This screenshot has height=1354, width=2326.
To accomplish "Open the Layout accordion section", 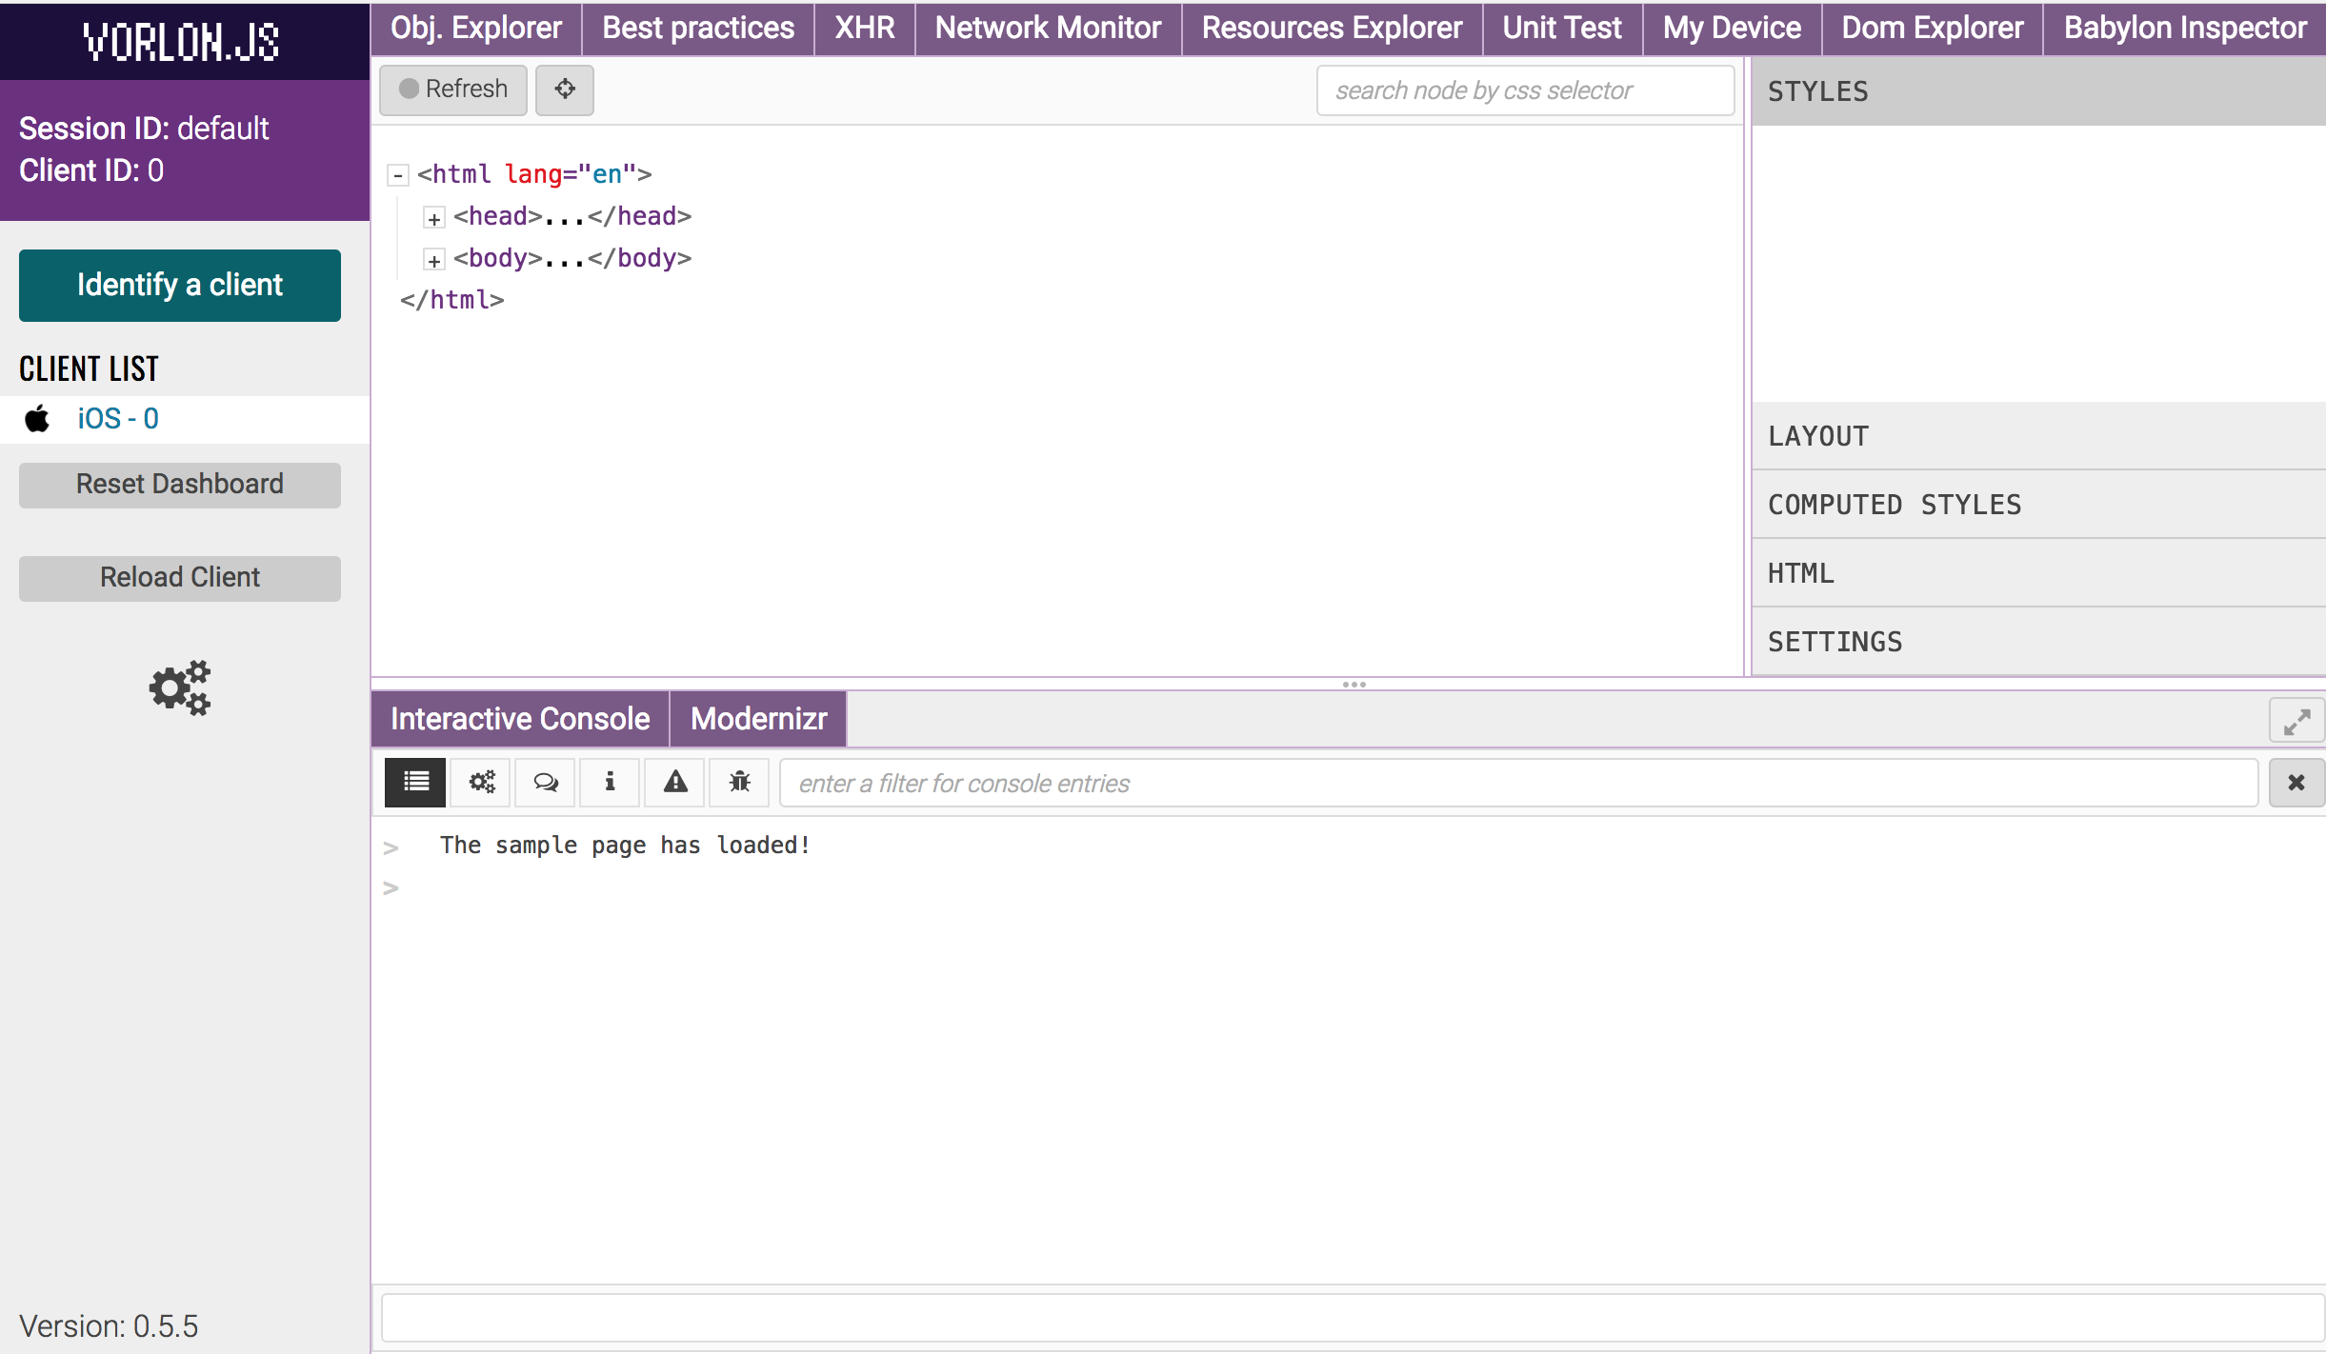I will [2038, 436].
